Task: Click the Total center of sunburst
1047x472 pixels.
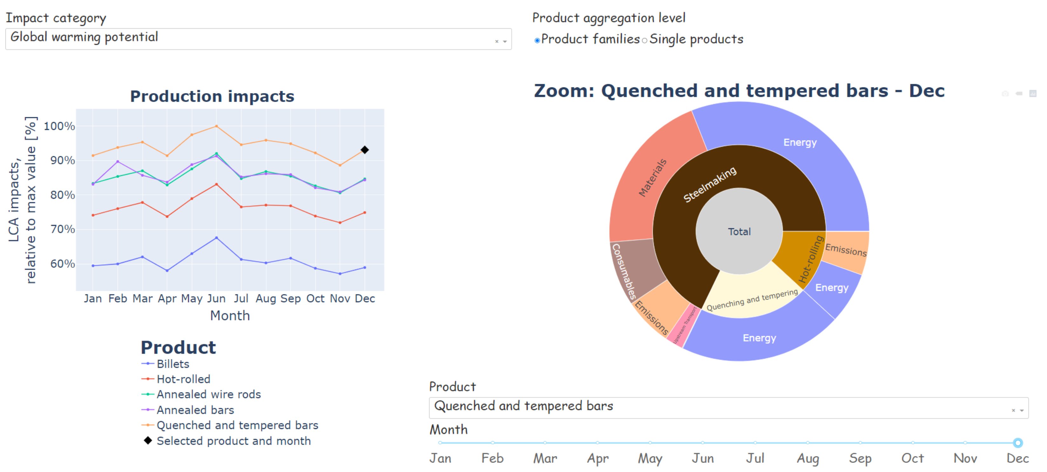Action: click(x=739, y=232)
